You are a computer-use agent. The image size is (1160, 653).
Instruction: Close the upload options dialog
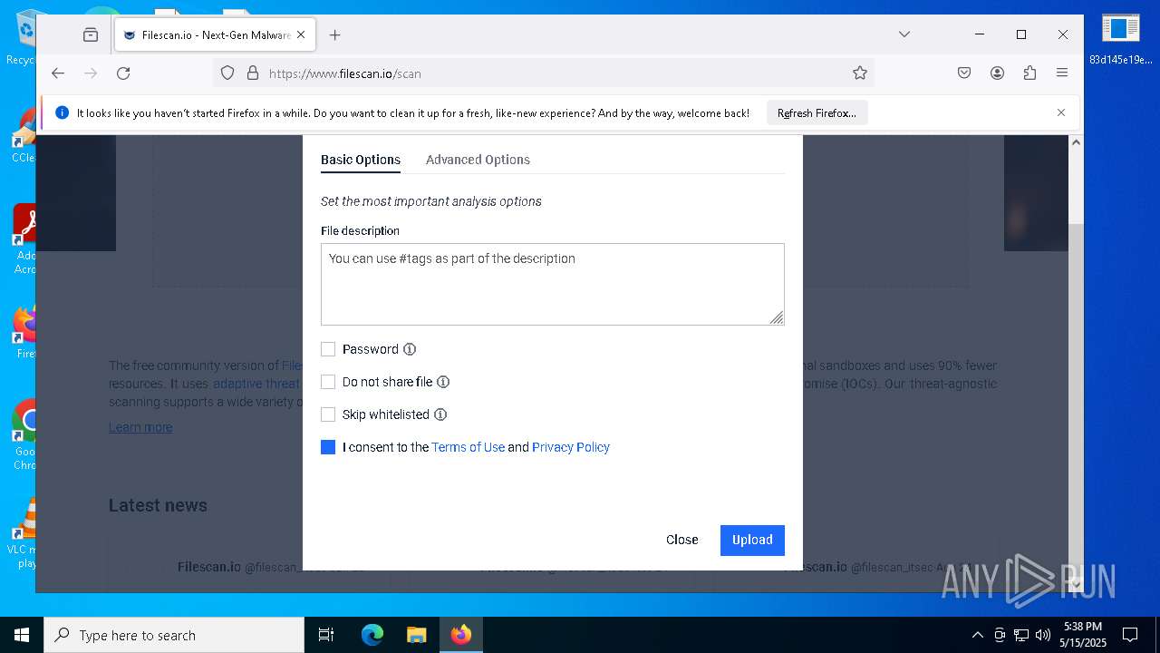tap(681, 540)
